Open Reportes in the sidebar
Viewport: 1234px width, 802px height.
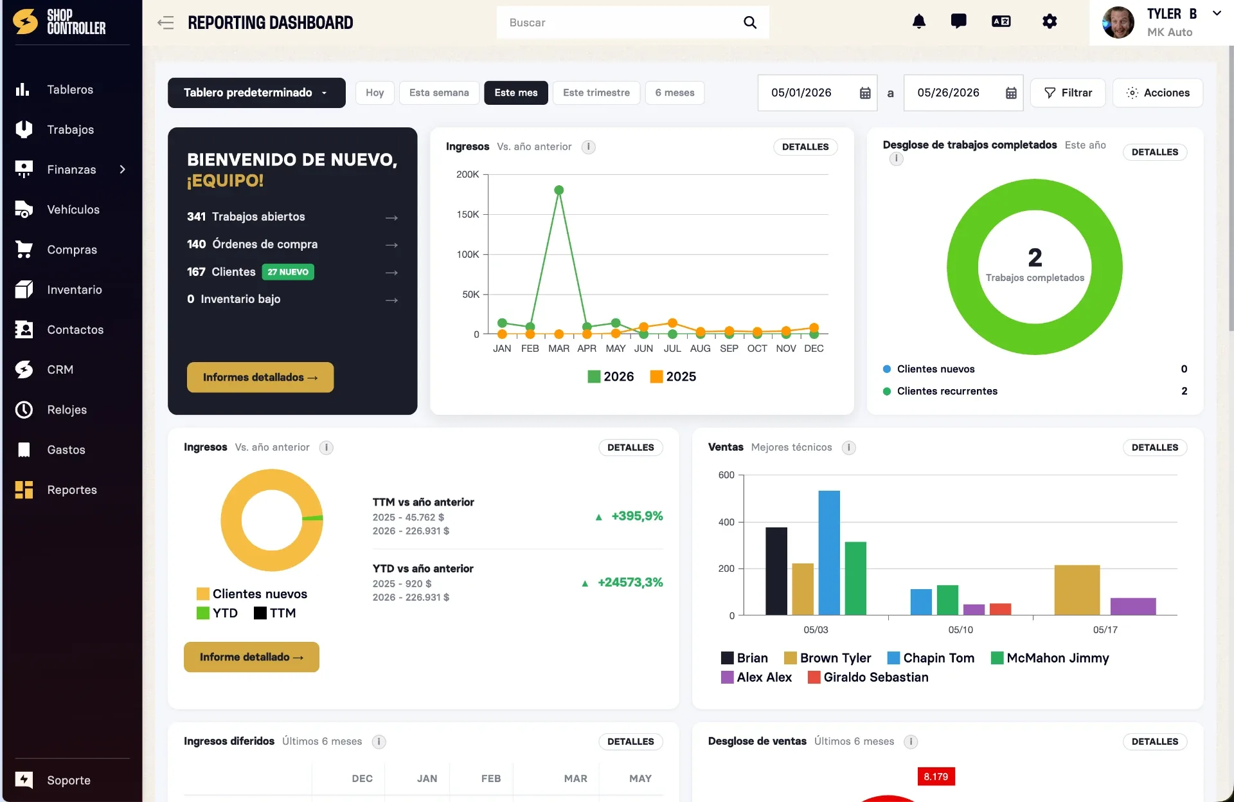71,490
